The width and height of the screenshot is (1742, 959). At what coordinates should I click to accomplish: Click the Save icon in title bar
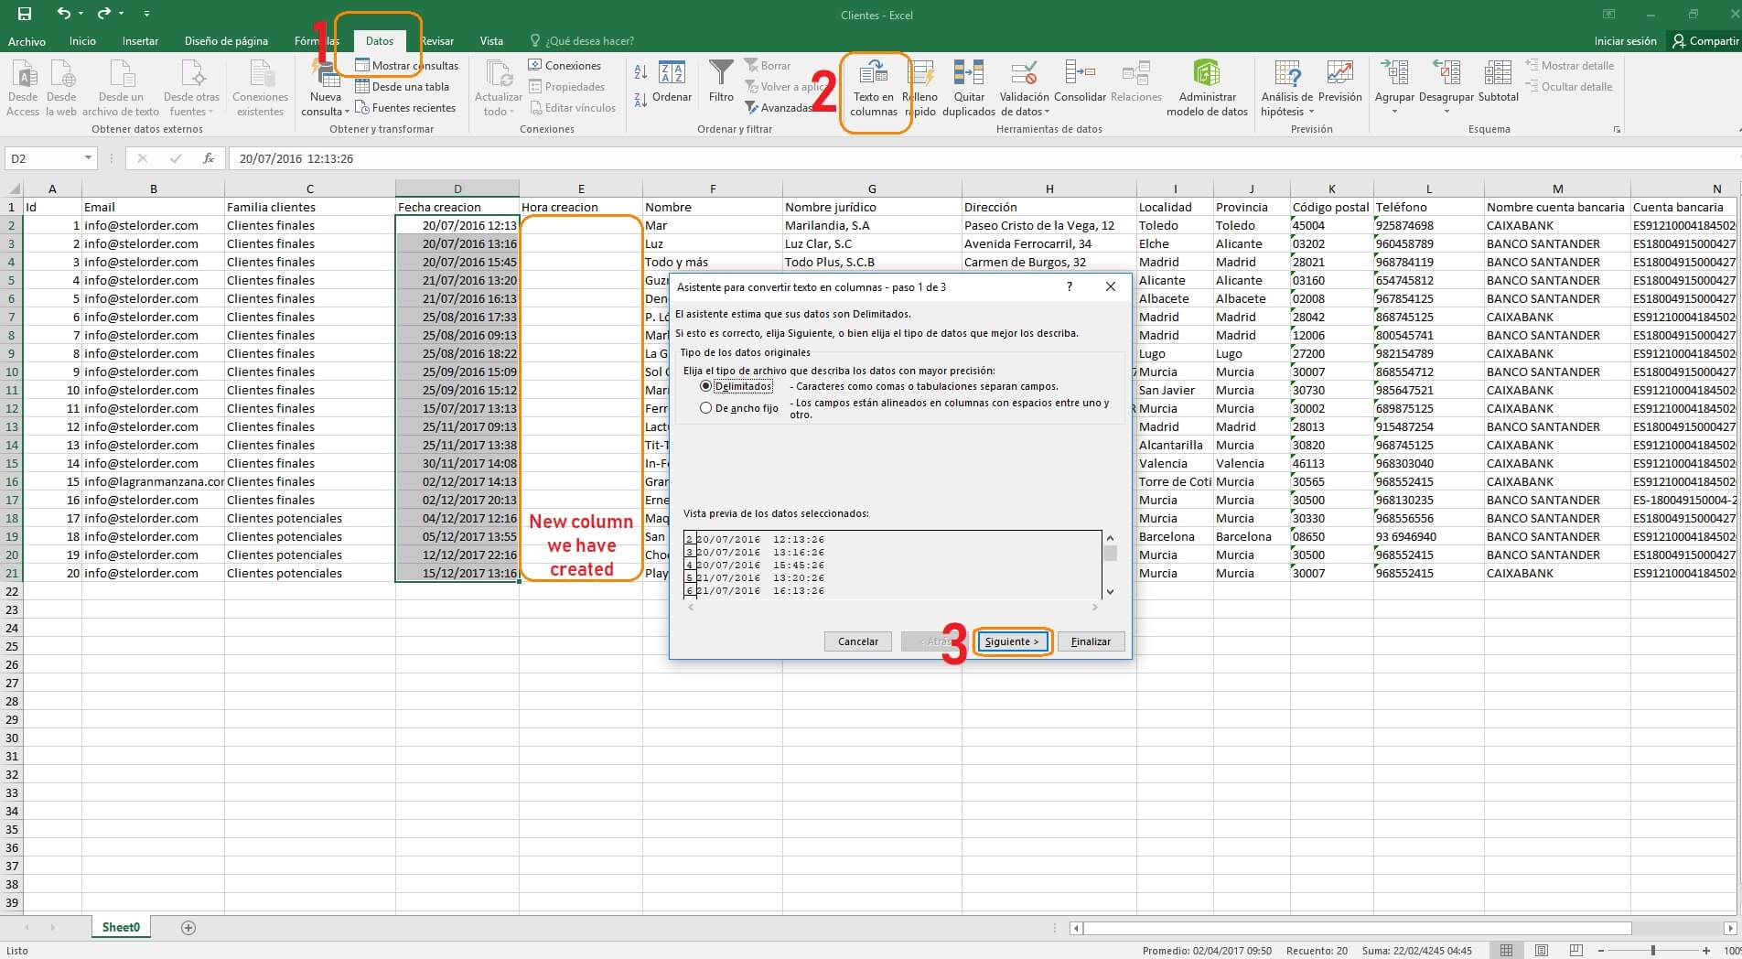(x=25, y=14)
